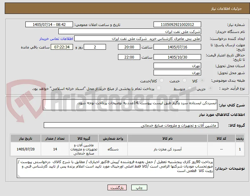This screenshot has width=250, height=196.
Task: Click the unit cell دستگاه
Action: [113, 149]
